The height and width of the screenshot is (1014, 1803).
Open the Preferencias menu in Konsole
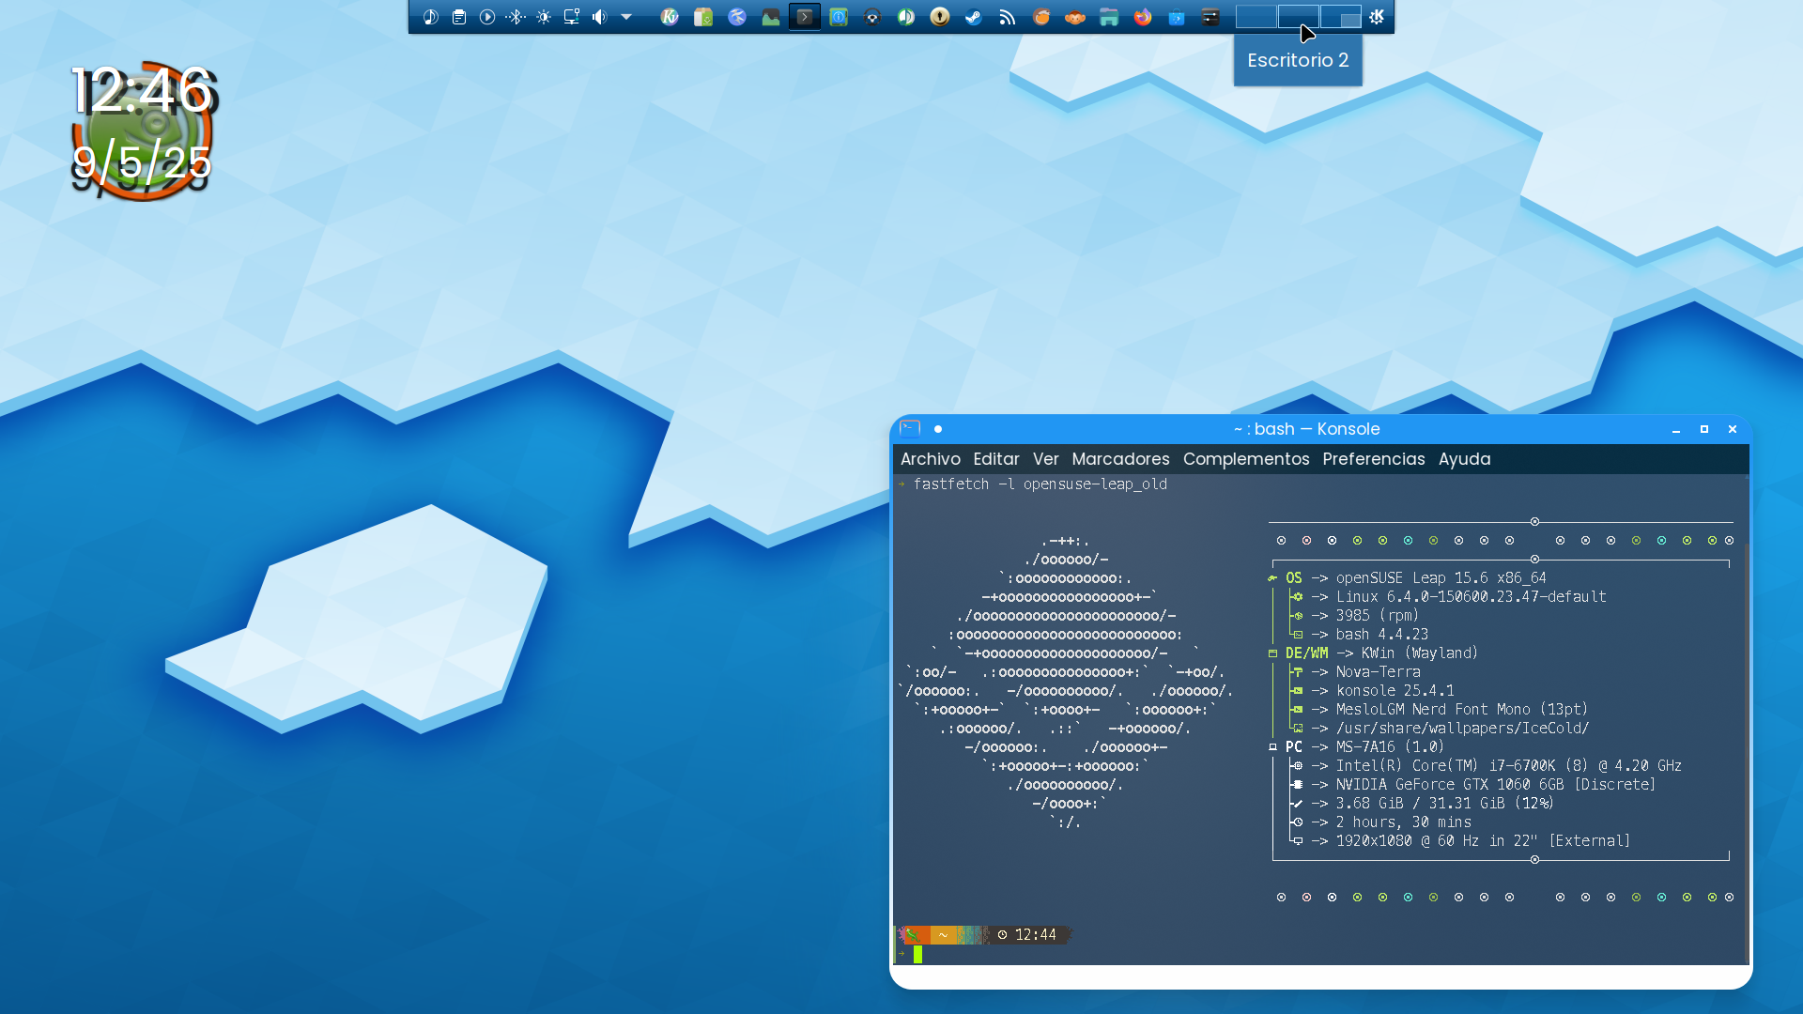click(1373, 459)
